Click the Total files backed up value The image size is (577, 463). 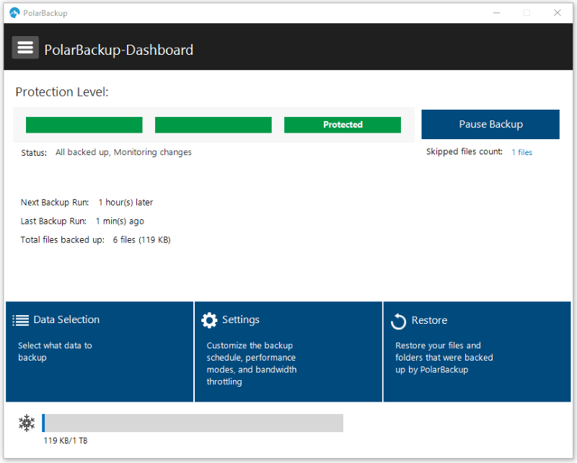tap(141, 239)
